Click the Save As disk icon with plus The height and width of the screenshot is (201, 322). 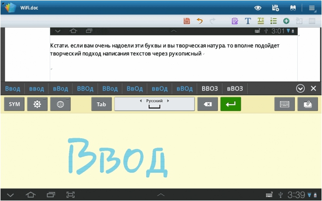pyautogui.click(x=275, y=8)
